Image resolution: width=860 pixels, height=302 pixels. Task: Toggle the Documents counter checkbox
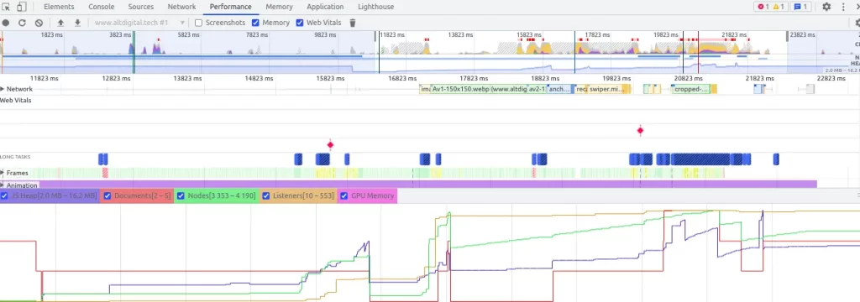click(x=107, y=195)
